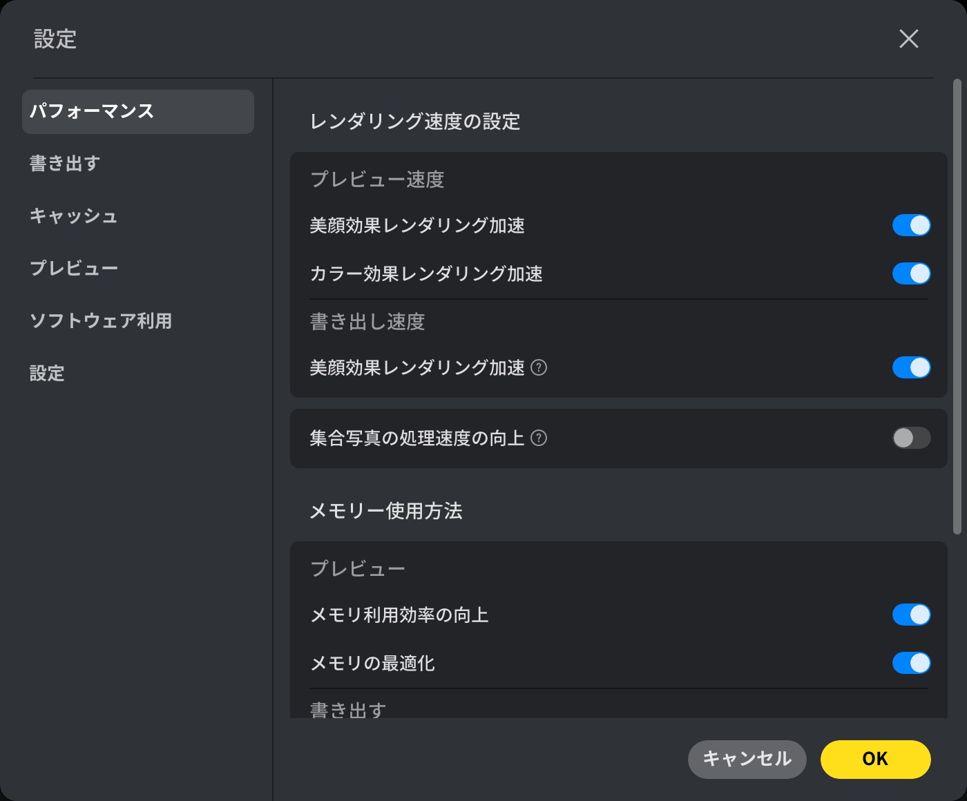Click the キャンセル button
The height and width of the screenshot is (801, 967).
coord(747,760)
